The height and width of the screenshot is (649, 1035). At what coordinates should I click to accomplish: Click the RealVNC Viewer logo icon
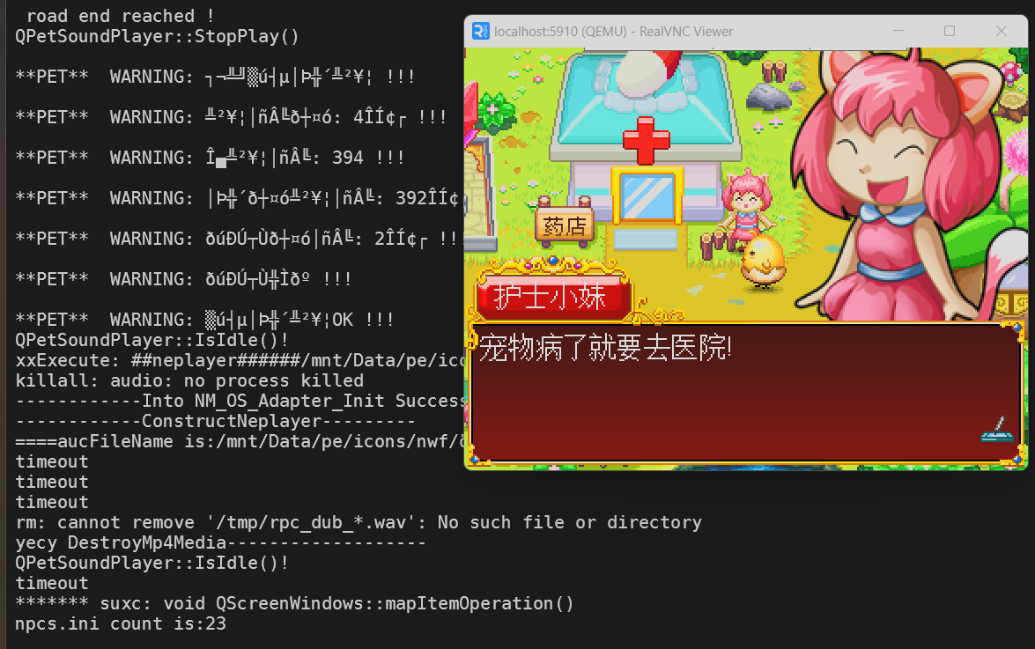pyautogui.click(x=481, y=31)
